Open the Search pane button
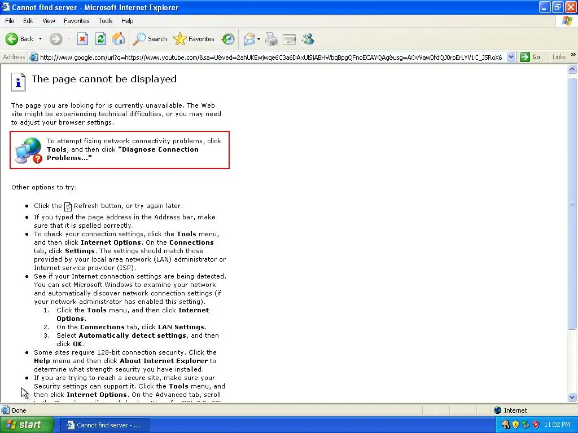 [149, 39]
